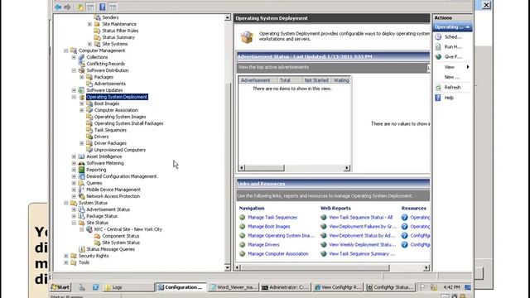Select the Task Sequences tree item
The image size is (530, 298).
click(x=110, y=130)
